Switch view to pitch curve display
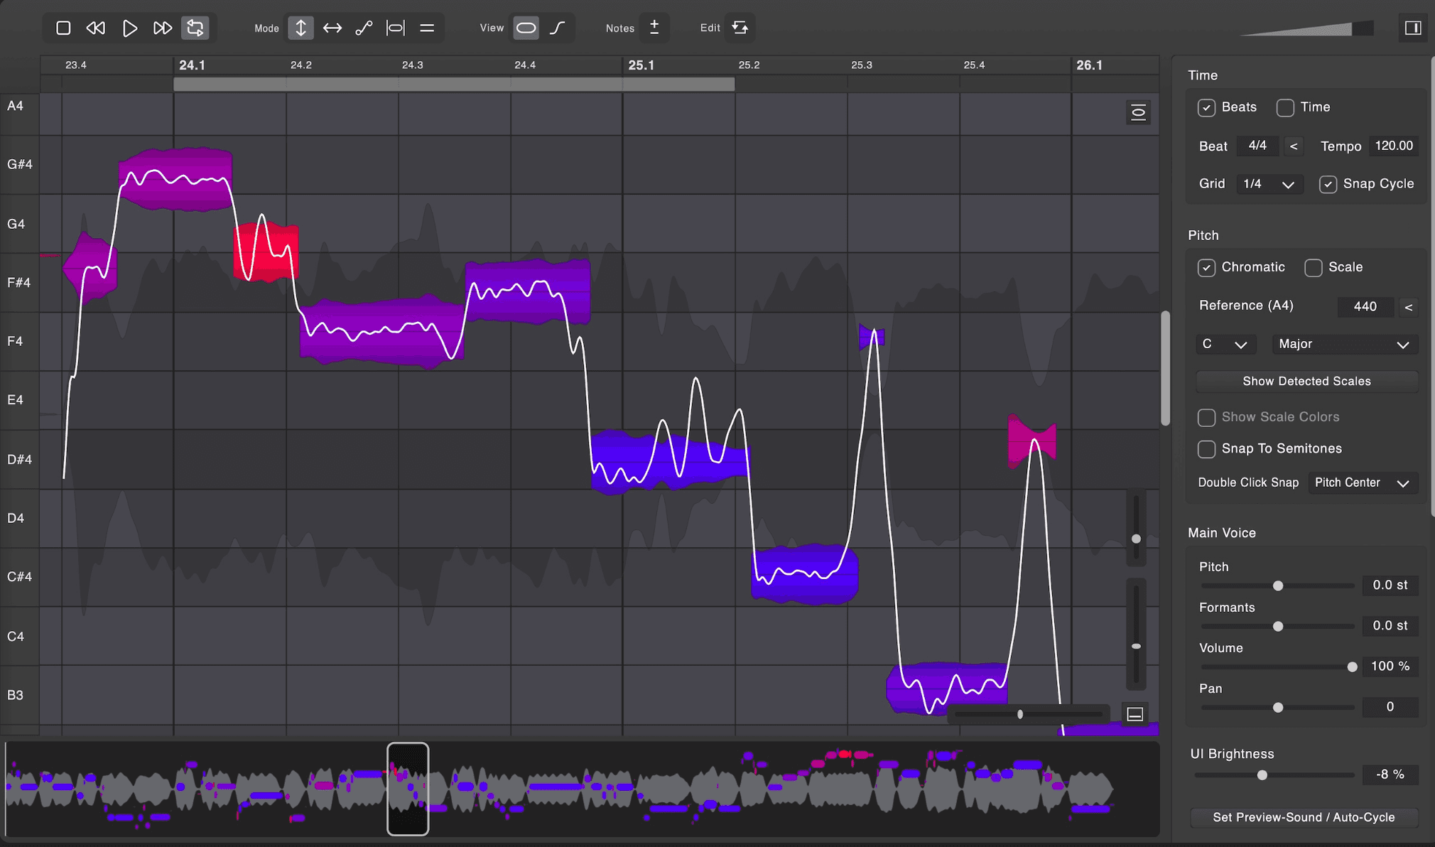1435x847 pixels. (558, 28)
